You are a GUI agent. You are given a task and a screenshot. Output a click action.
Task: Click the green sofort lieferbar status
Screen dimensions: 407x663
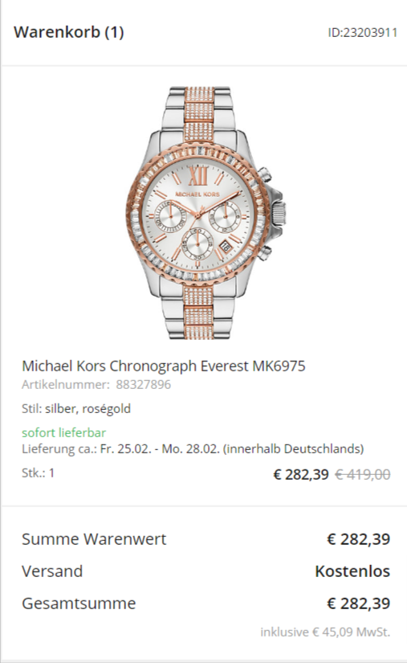pos(63,432)
